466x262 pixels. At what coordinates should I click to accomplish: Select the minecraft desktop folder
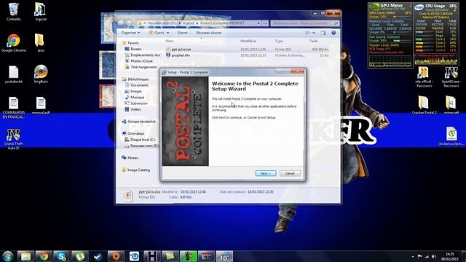pyautogui.click(x=451, y=105)
